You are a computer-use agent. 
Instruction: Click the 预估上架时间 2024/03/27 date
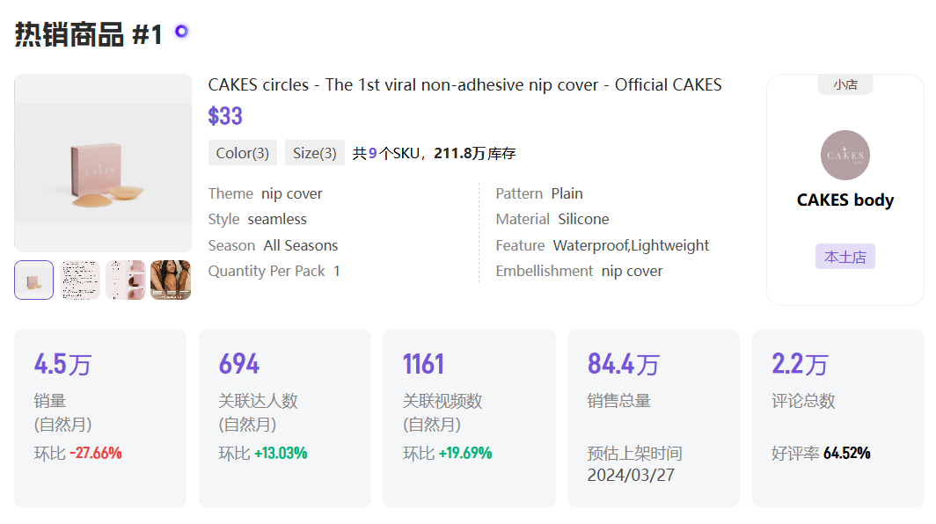click(634, 463)
